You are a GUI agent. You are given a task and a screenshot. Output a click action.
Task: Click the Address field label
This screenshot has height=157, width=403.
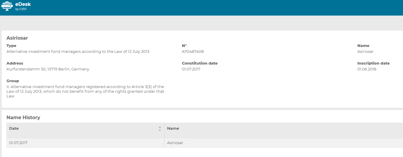(x=15, y=63)
